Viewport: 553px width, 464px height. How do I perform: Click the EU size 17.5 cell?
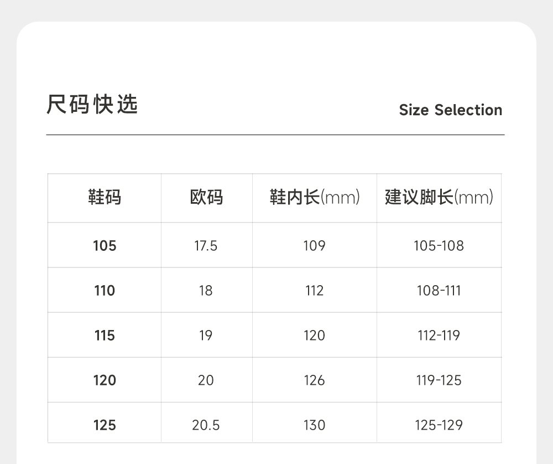(x=206, y=245)
